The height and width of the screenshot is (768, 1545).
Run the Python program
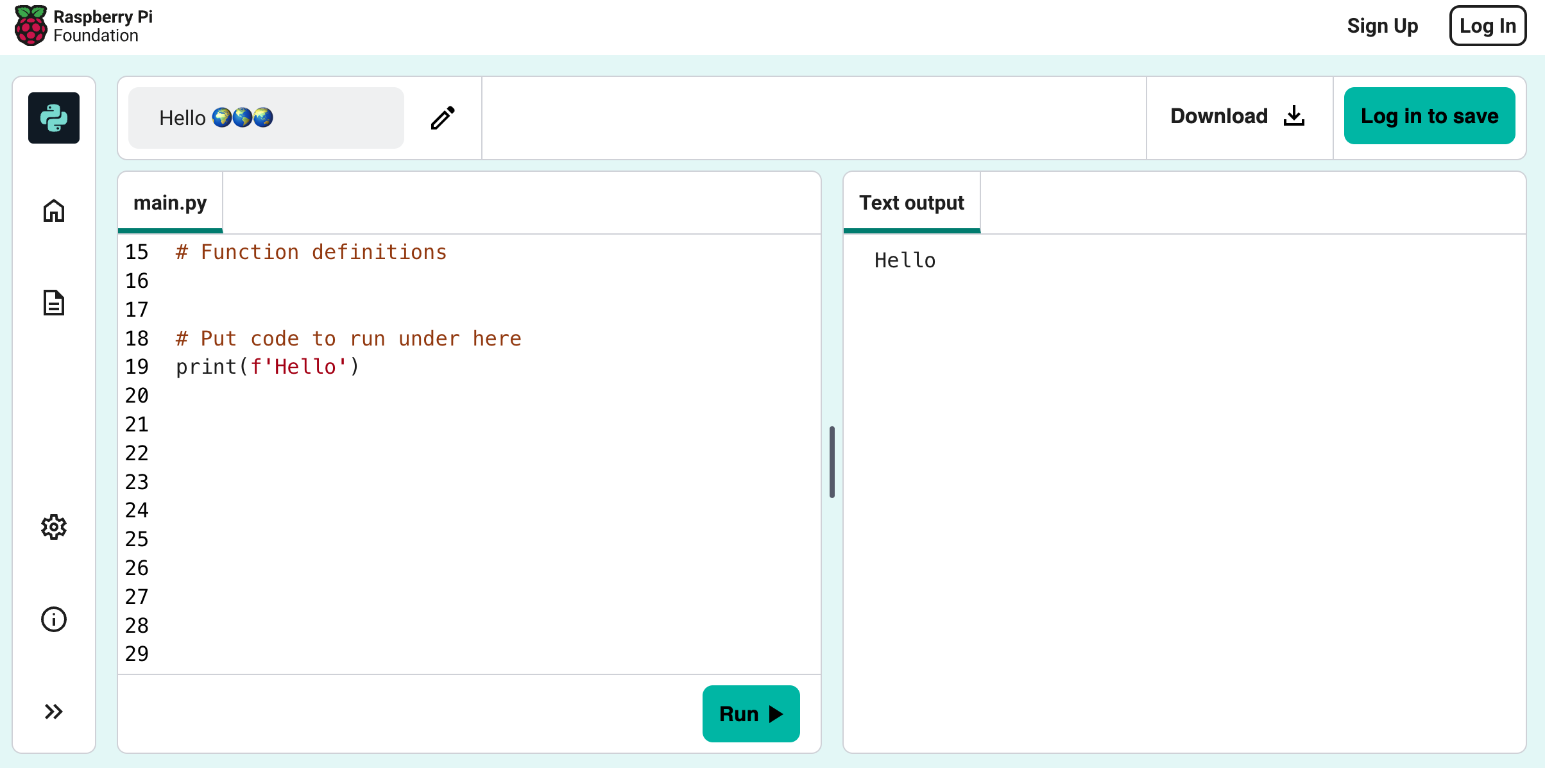tap(751, 714)
